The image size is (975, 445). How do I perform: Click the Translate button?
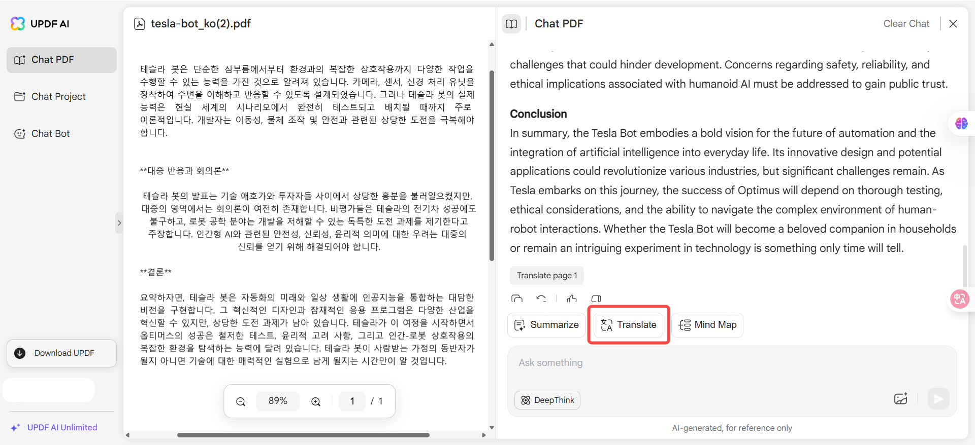click(629, 325)
